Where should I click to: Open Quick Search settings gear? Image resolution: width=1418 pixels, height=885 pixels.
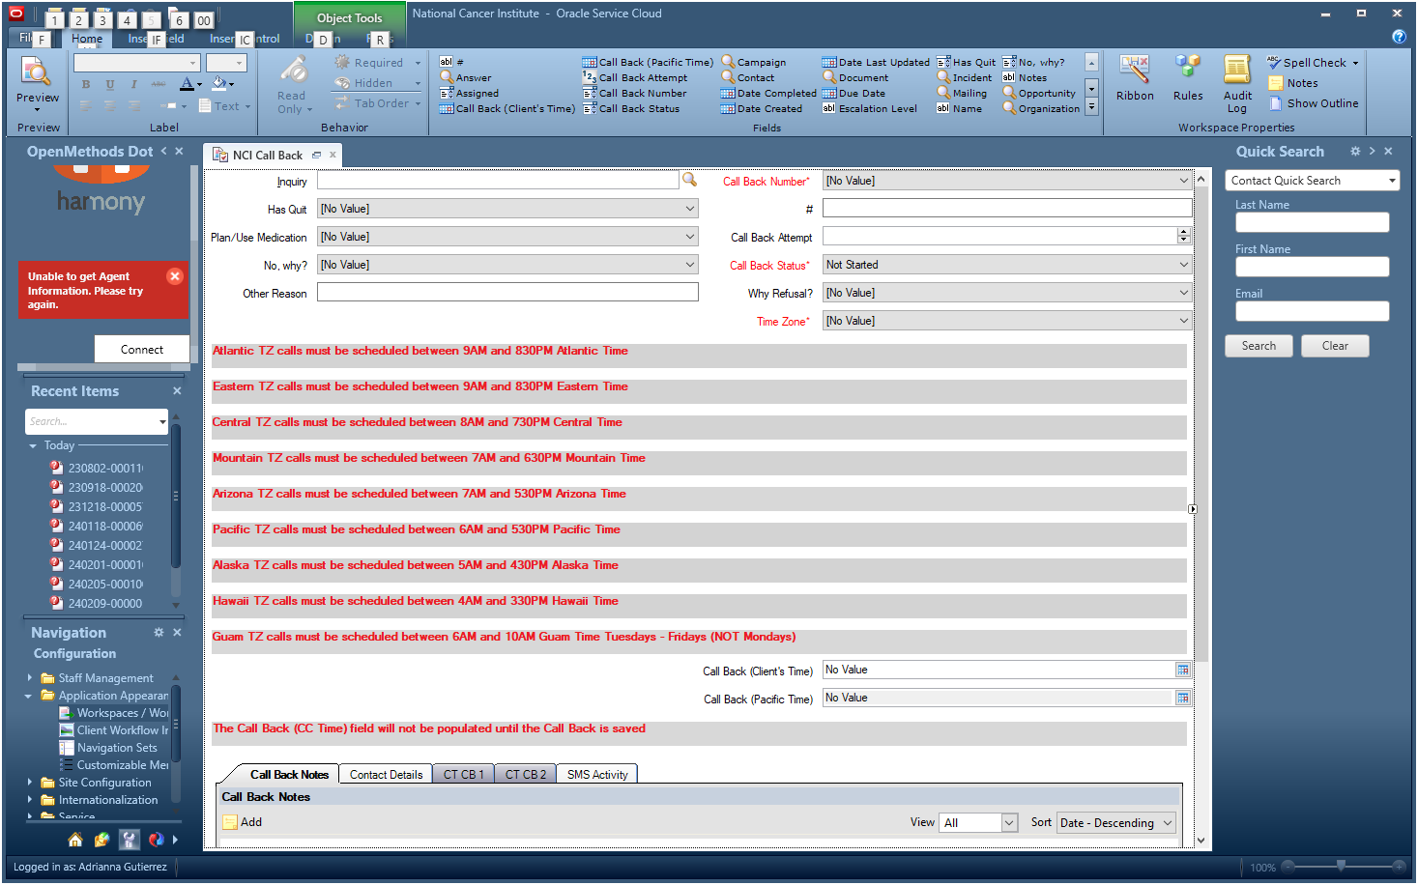point(1355,152)
